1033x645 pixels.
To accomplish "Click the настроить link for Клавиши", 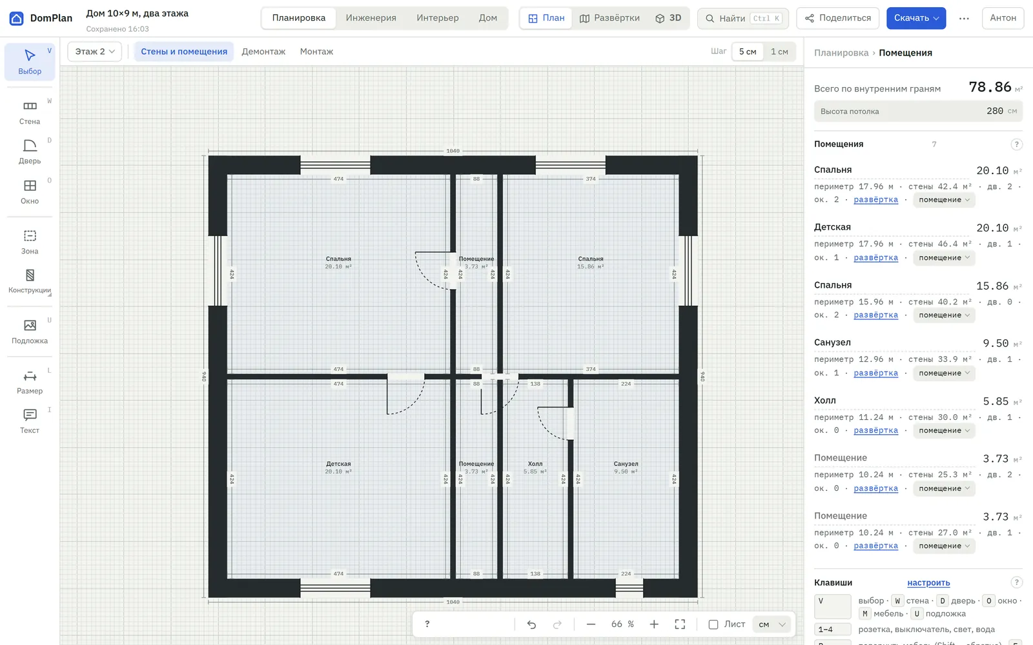I will 928,583.
